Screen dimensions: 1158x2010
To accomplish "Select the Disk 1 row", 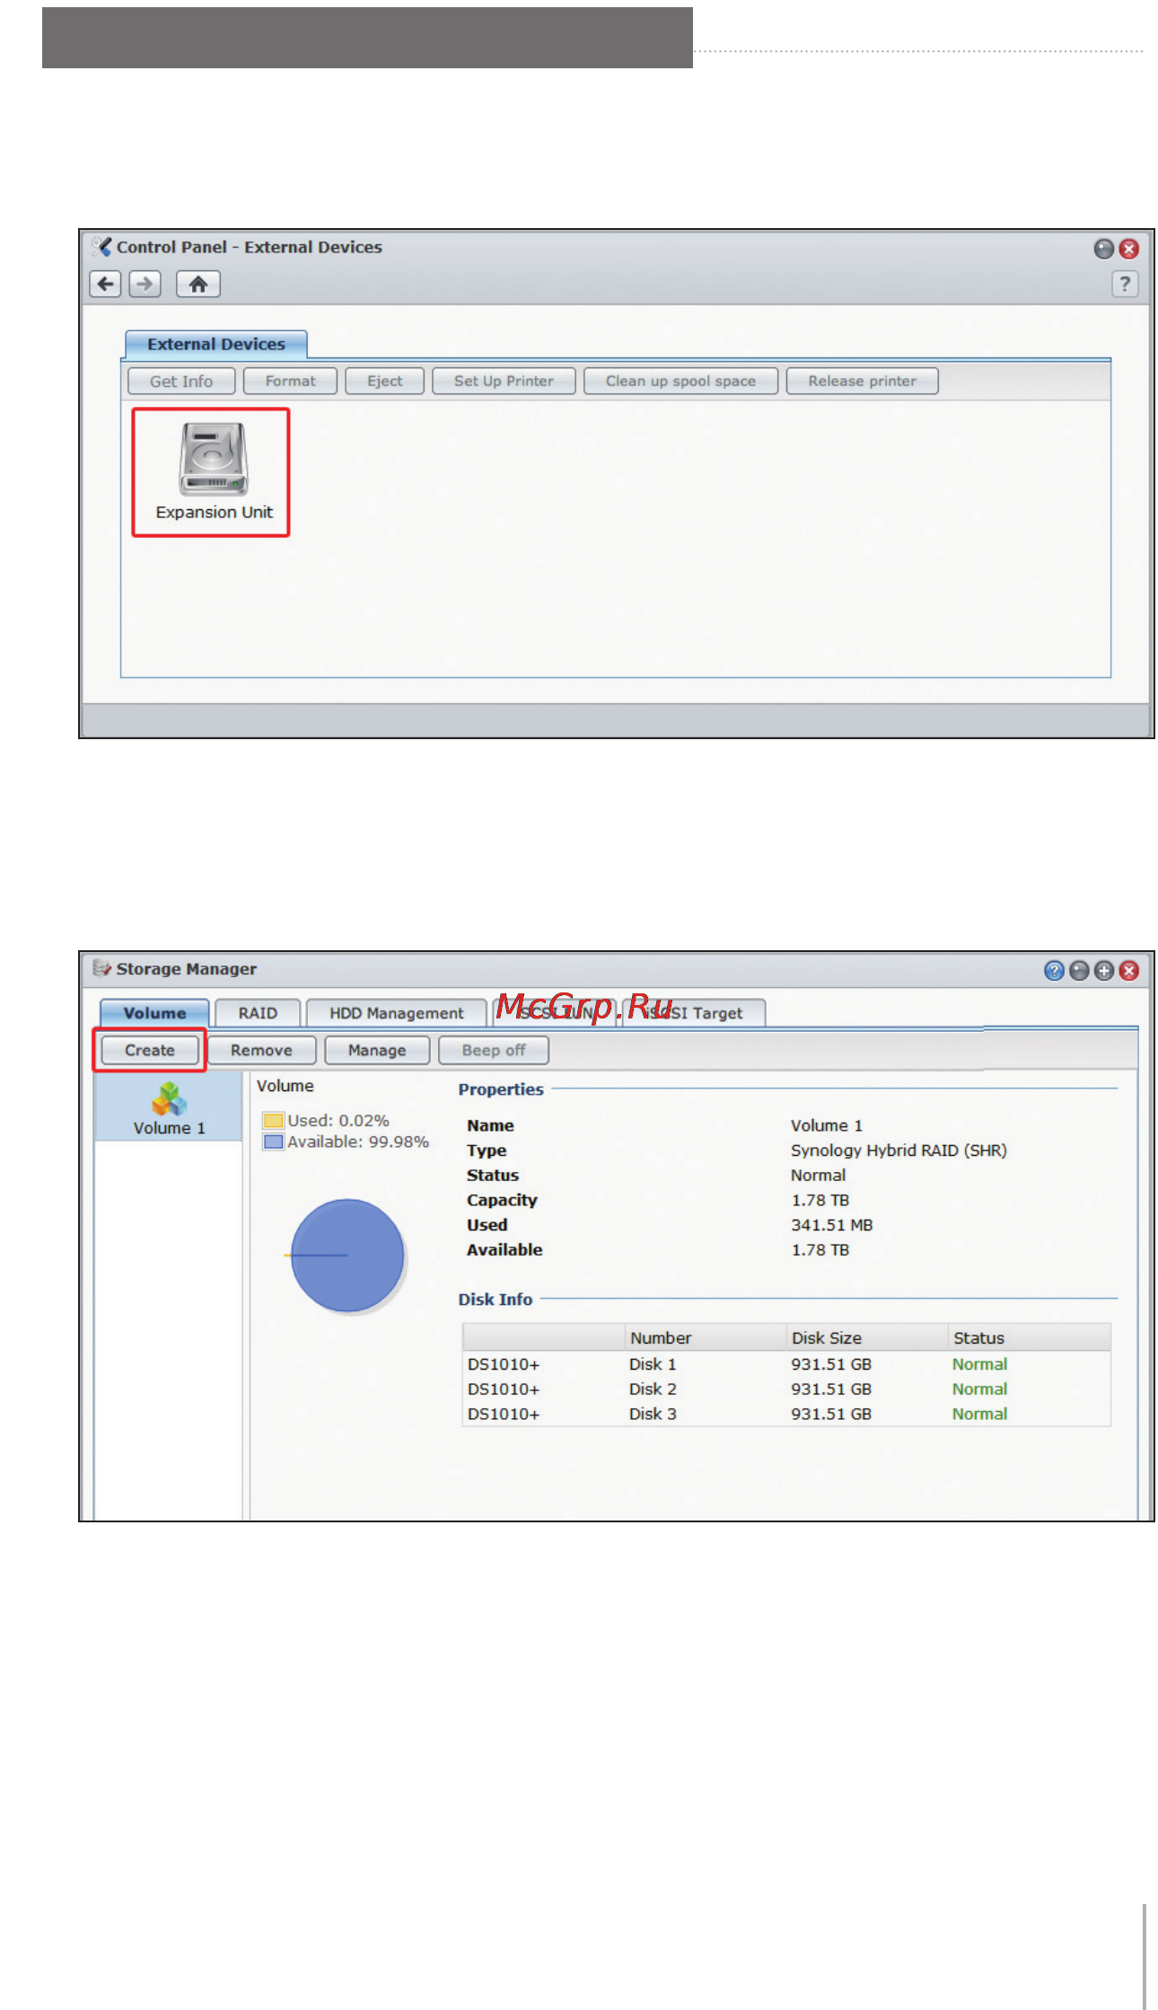I will pyautogui.click(x=786, y=1364).
